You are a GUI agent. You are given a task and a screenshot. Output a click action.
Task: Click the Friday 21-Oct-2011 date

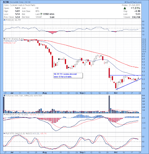131,5
